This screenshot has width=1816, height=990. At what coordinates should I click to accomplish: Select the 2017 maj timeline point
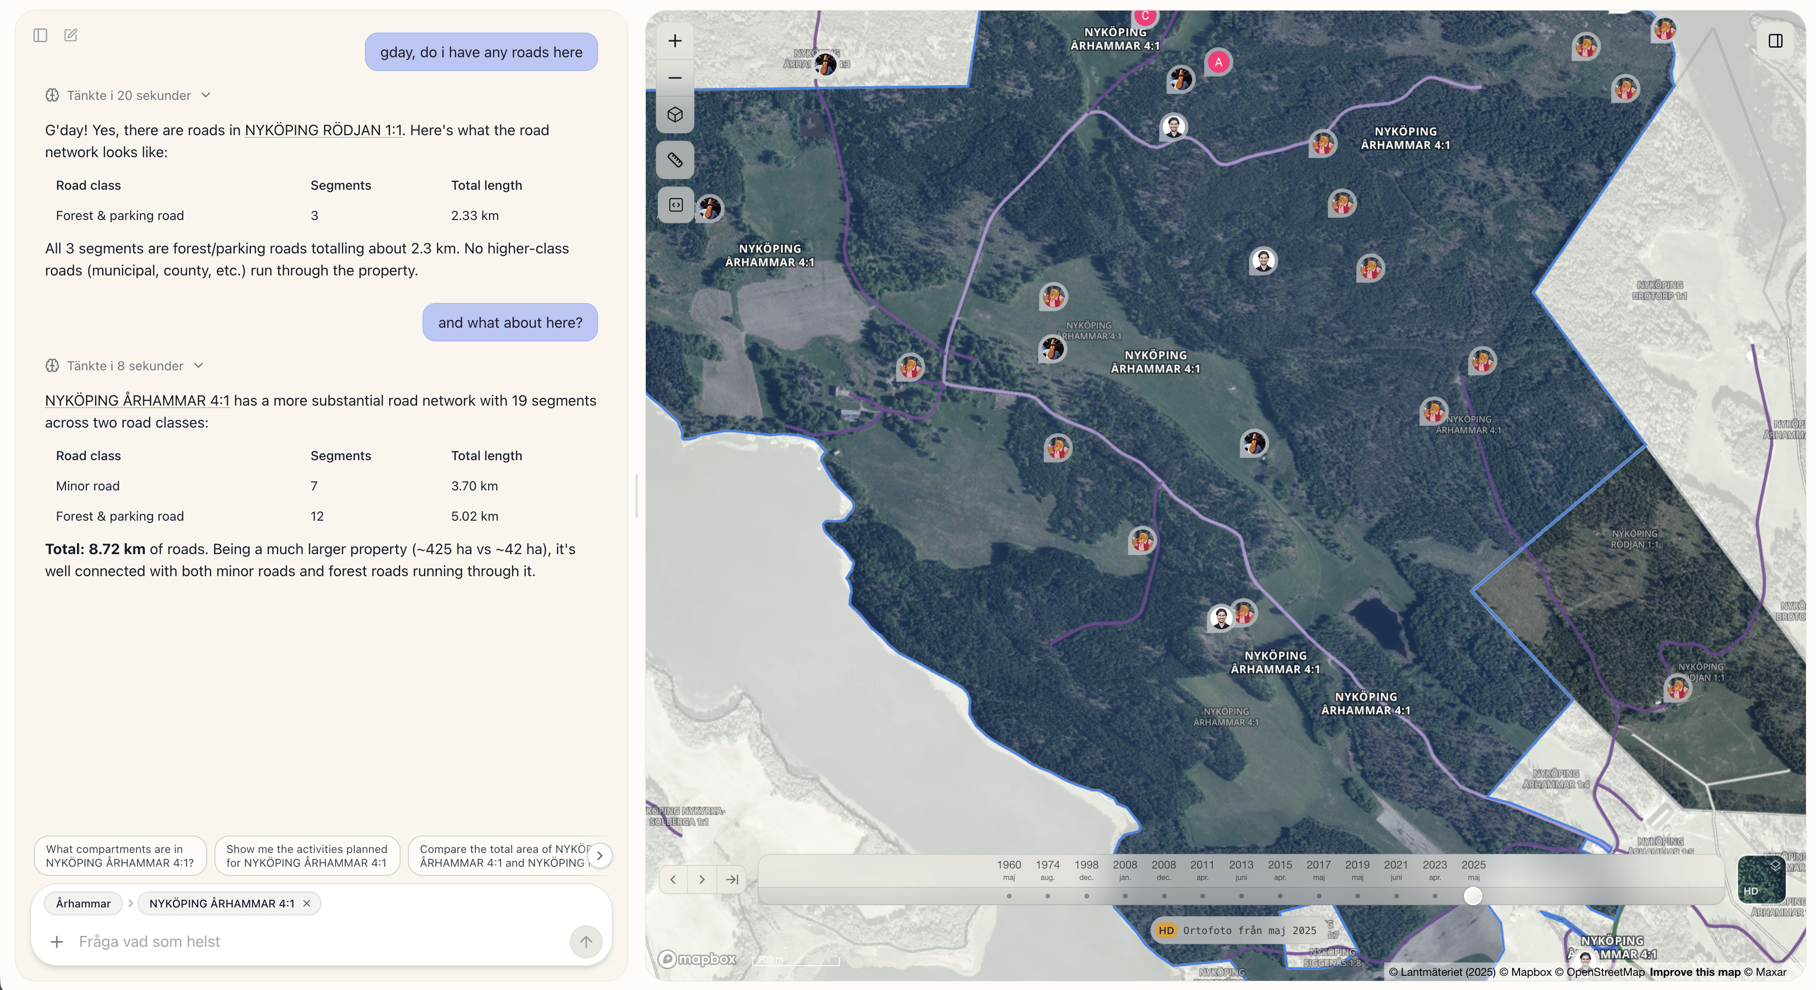[1318, 896]
